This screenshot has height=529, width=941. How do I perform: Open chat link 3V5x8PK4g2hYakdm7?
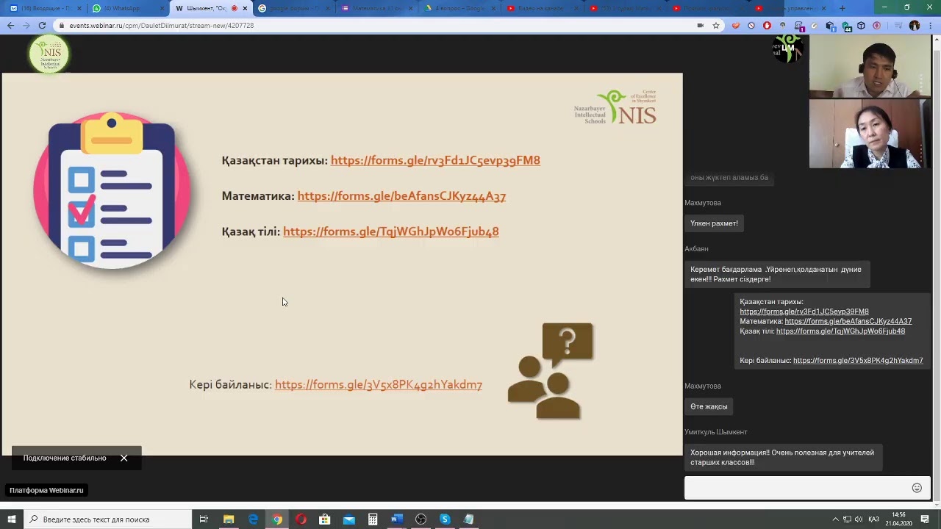858,361
